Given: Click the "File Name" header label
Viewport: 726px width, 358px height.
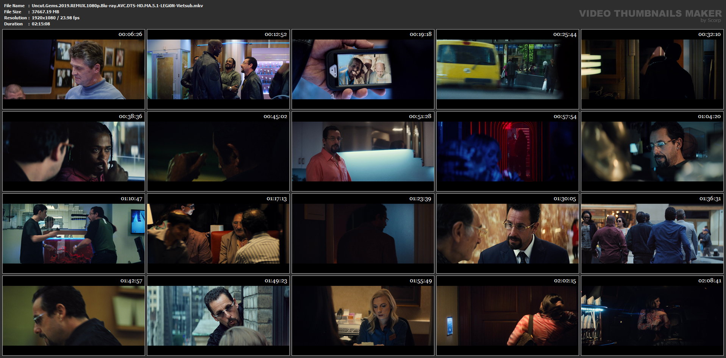Looking at the screenshot, I should point(14,6).
